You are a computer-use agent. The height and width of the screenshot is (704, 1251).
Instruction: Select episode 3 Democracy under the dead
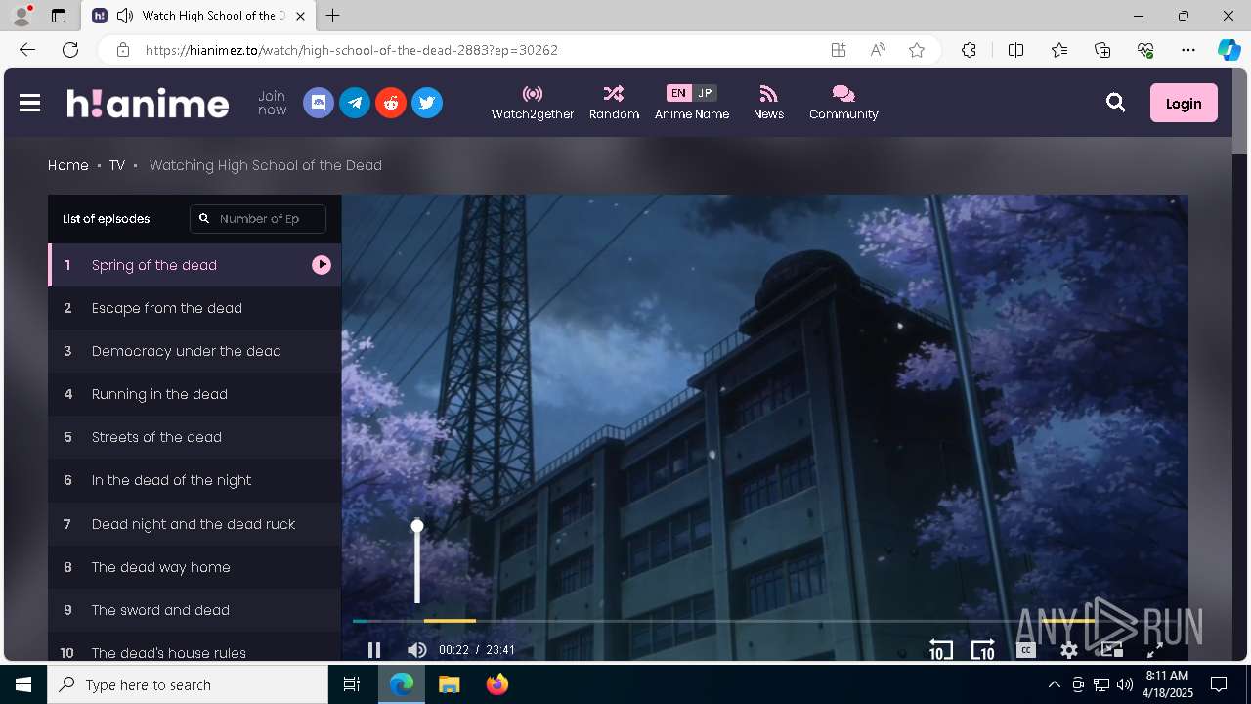click(x=194, y=351)
